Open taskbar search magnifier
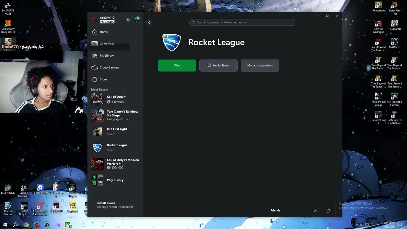 click(15, 225)
